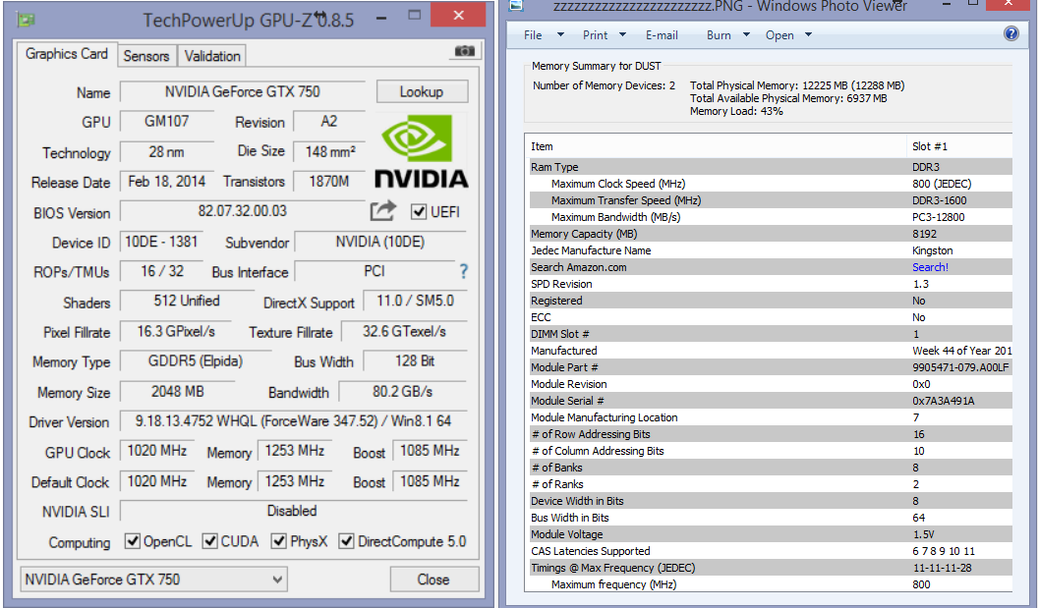Click the Item column header
Image resolution: width=1038 pixels, height=608 pixels.
point(717,146)
